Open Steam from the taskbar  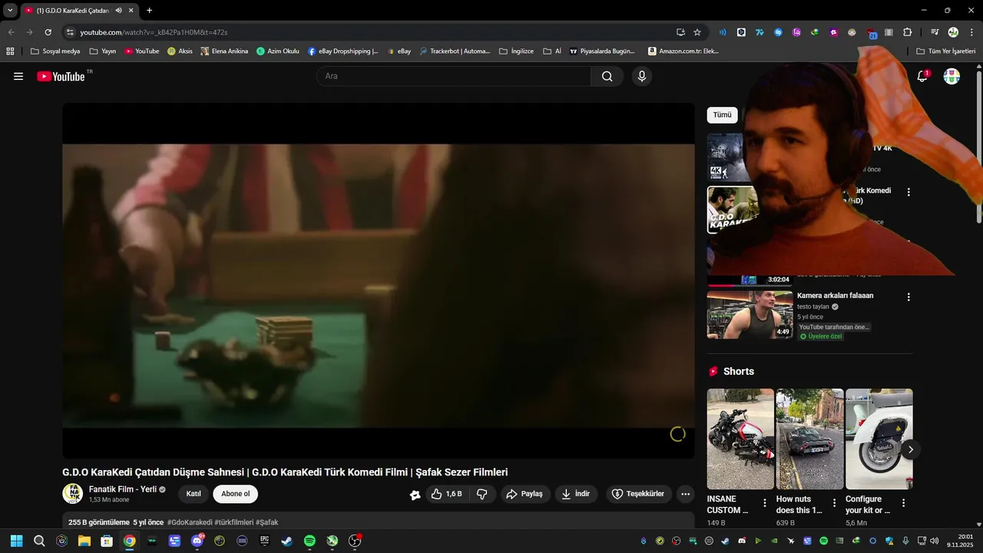[286, 541]
